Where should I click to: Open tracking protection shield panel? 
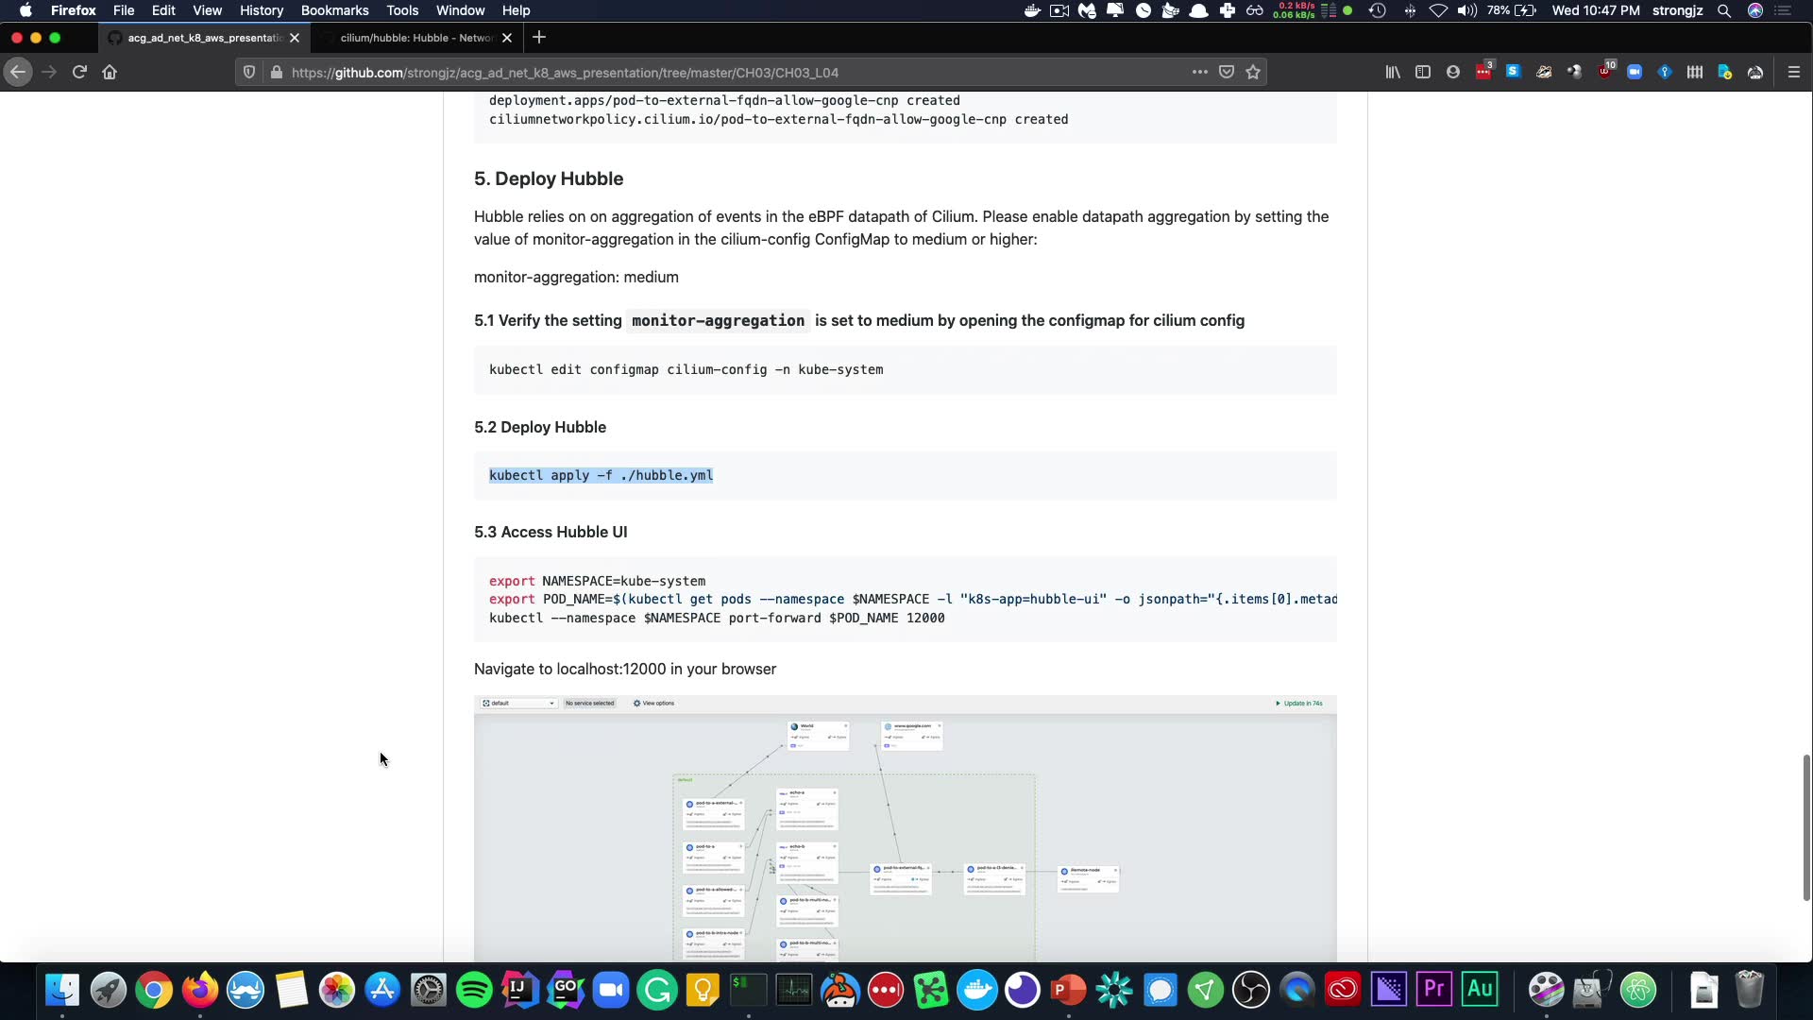249,72
